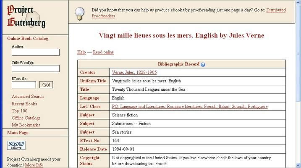Click the vertical scrollbar thumb

tap(298, 53)
